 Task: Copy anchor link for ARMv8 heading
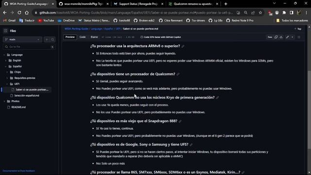pos(183,46)
